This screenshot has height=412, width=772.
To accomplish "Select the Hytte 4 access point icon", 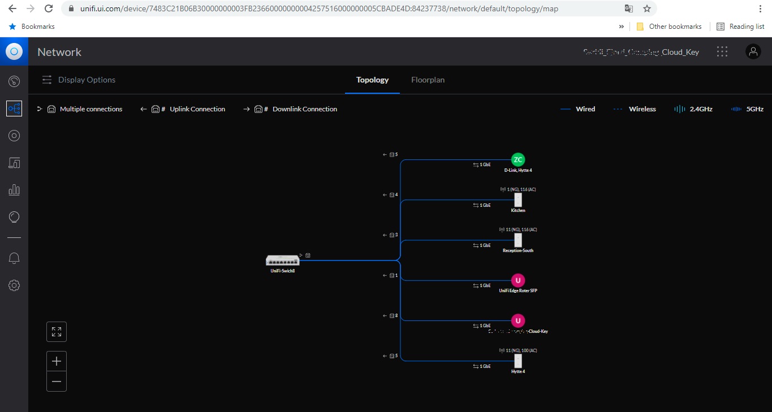I will [518, 361].
